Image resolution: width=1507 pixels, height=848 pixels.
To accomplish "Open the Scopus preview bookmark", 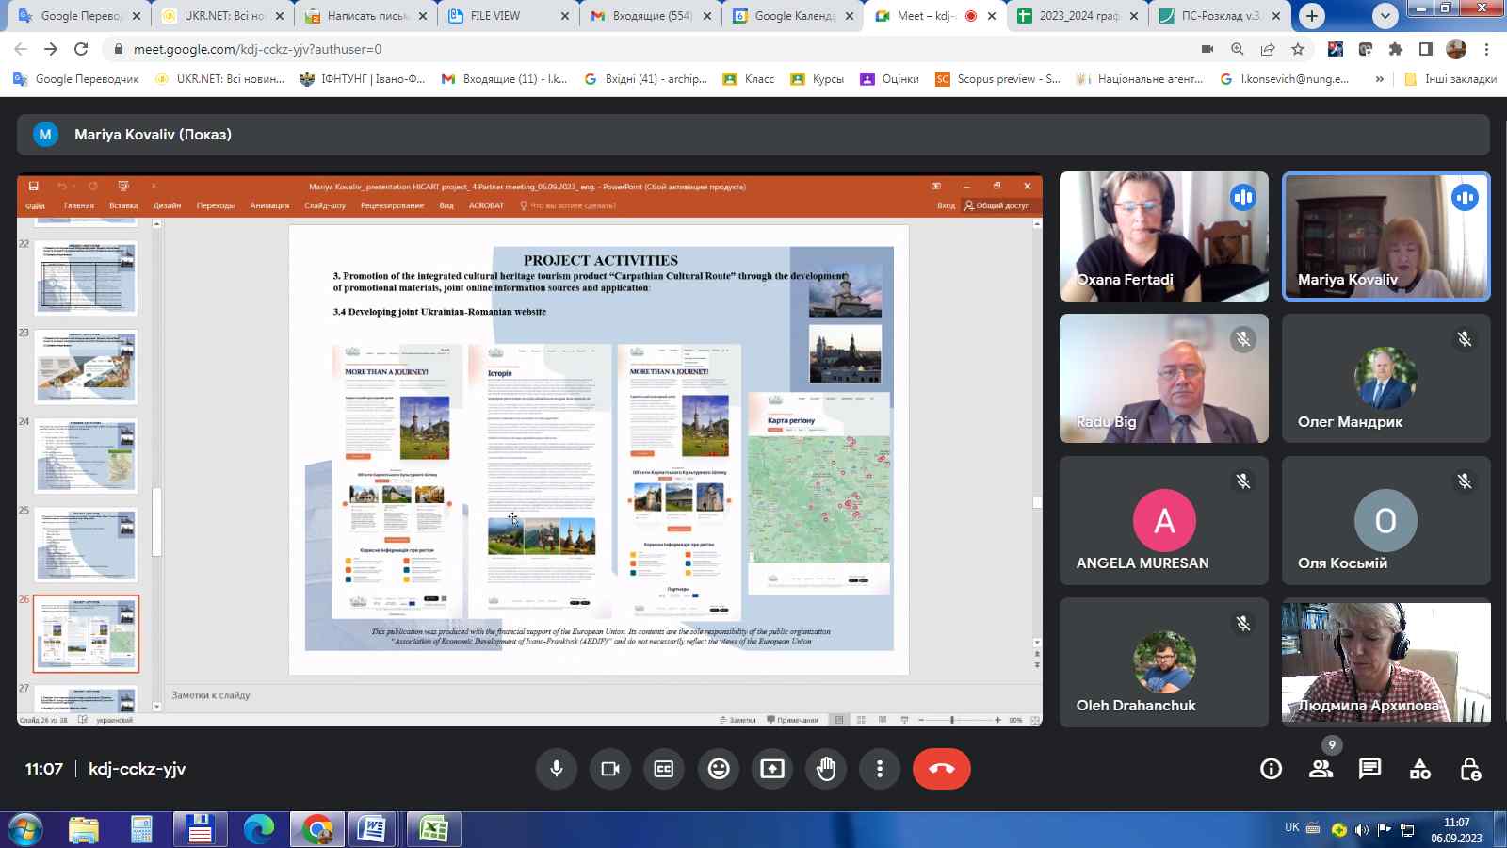I will tap(997, 79).
